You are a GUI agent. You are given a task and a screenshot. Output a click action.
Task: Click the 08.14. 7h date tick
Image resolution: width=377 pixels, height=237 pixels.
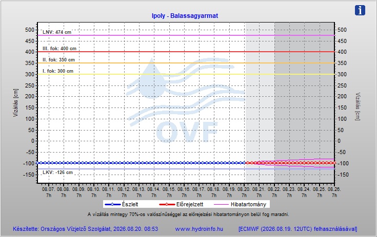click(x=154, y=192)
